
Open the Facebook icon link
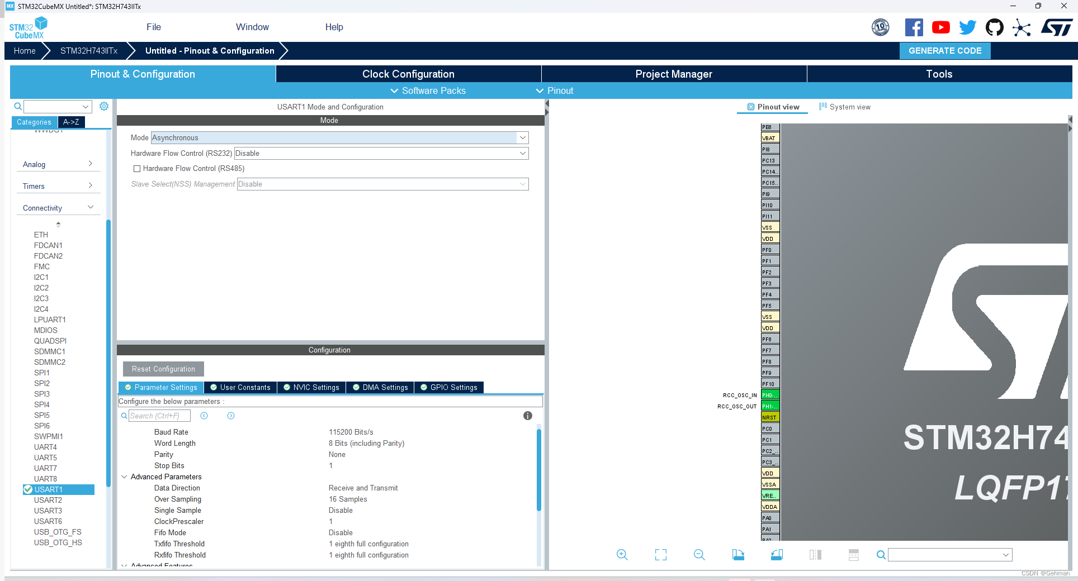click(914, 27)
